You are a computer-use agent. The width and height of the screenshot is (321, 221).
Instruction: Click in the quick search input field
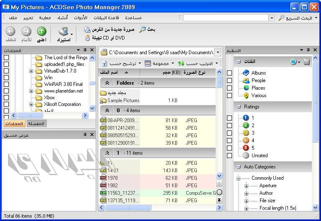coord(226,18)
